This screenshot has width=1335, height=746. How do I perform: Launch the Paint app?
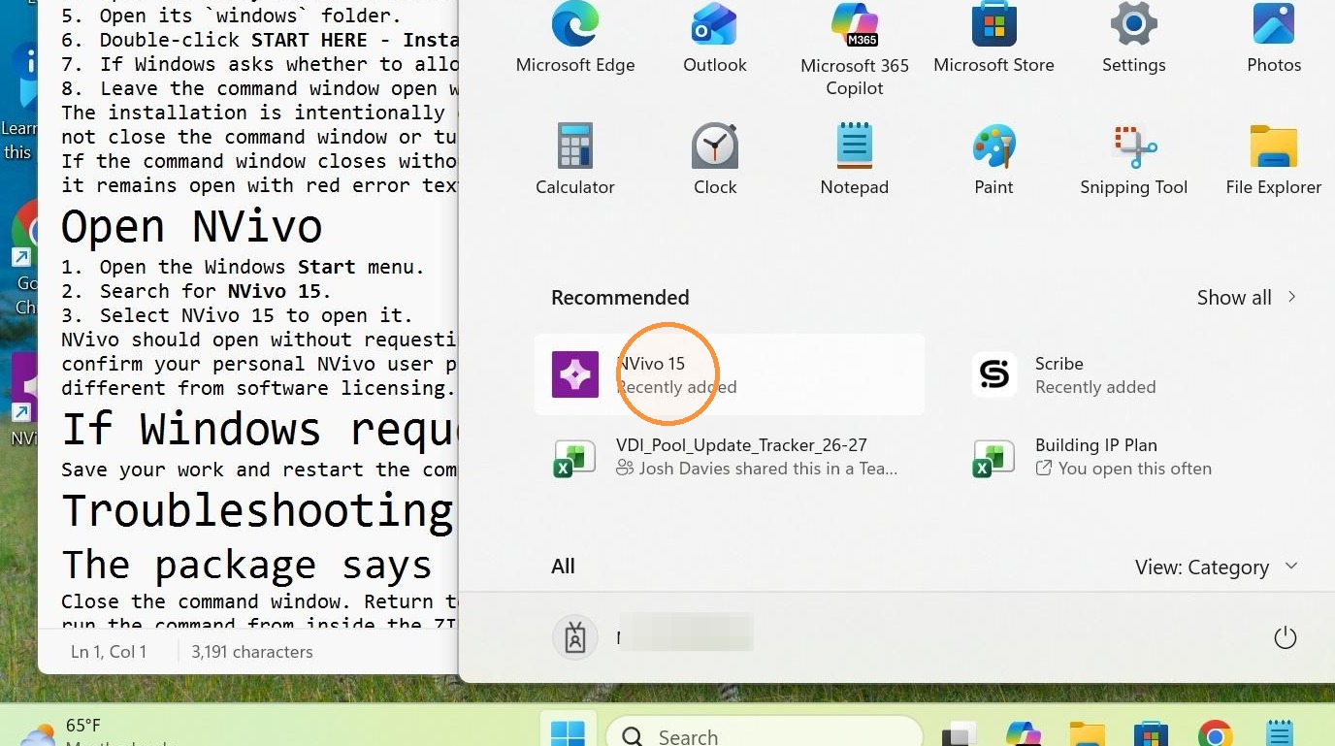click(993, 160)
